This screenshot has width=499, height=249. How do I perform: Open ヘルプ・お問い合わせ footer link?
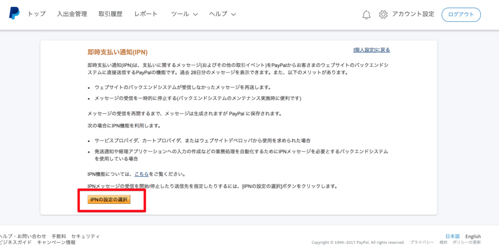[23, 236]
